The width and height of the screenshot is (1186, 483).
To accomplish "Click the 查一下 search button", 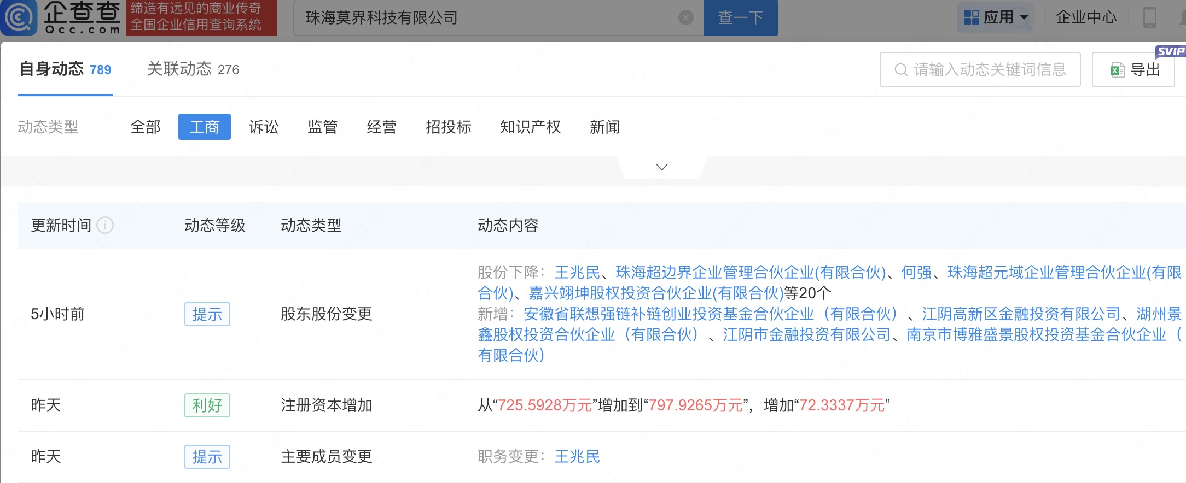I will [741, 18].
